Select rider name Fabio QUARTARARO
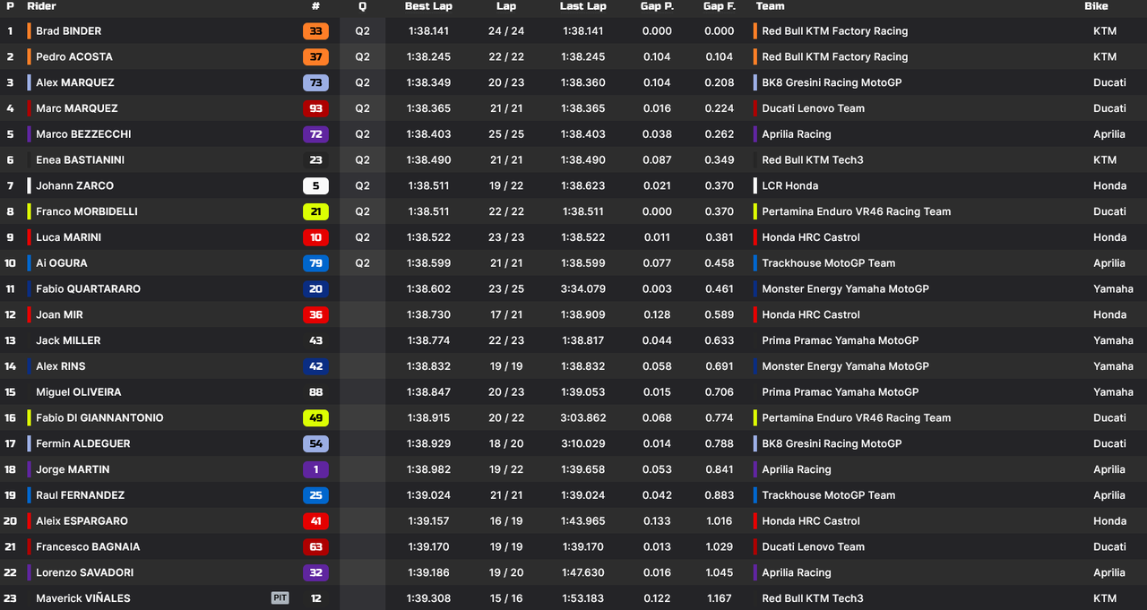The height and width of the screenshot is (610, 1147). click(88, 289)
